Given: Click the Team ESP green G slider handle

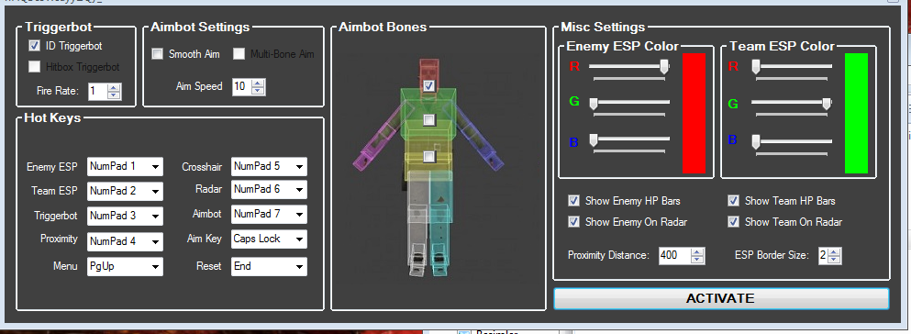Looking at the screenshot, I should 827,104.
